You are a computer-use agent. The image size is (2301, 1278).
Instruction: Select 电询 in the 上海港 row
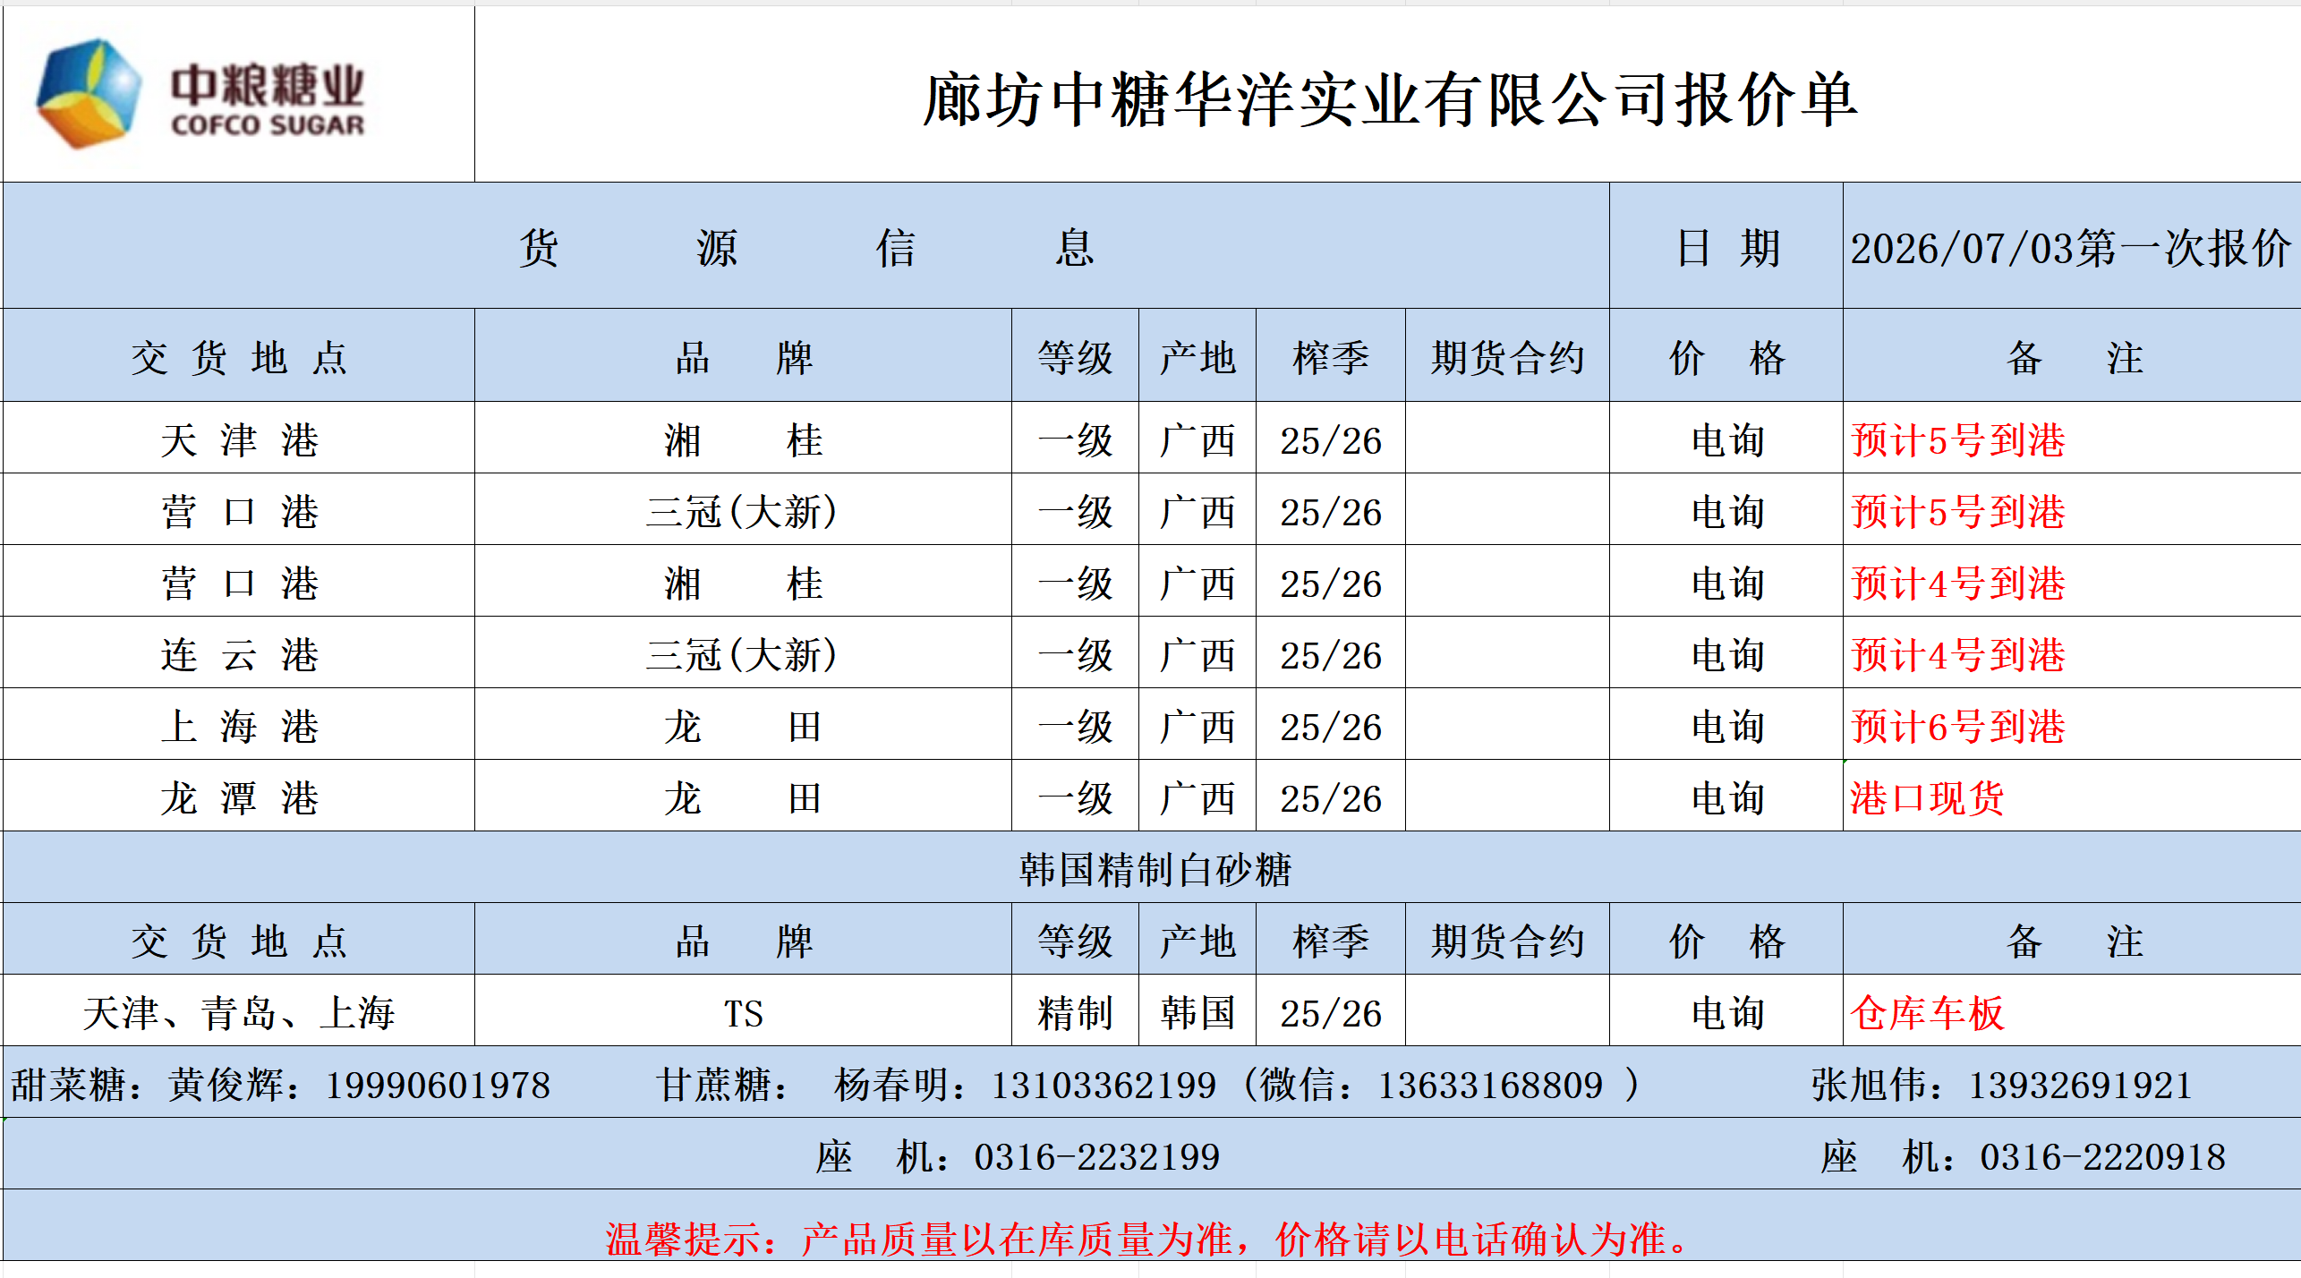[1726, 726]
